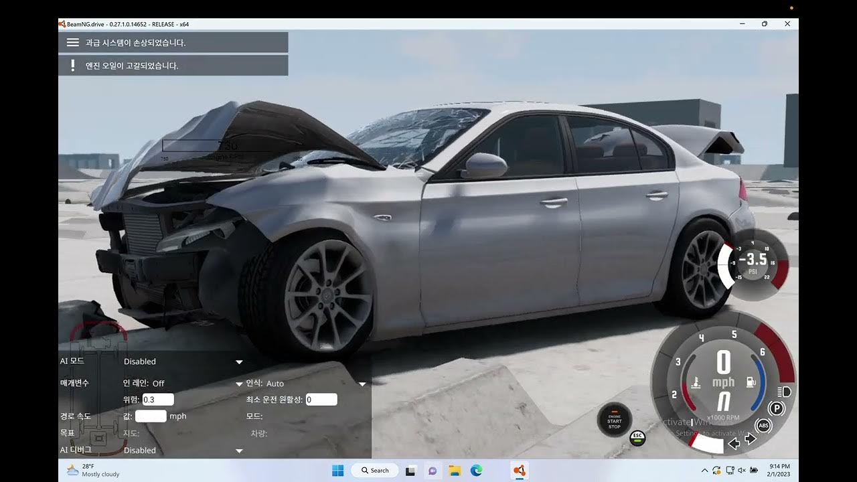Click the fuel pump gauge icon

(x=750, y=383)
